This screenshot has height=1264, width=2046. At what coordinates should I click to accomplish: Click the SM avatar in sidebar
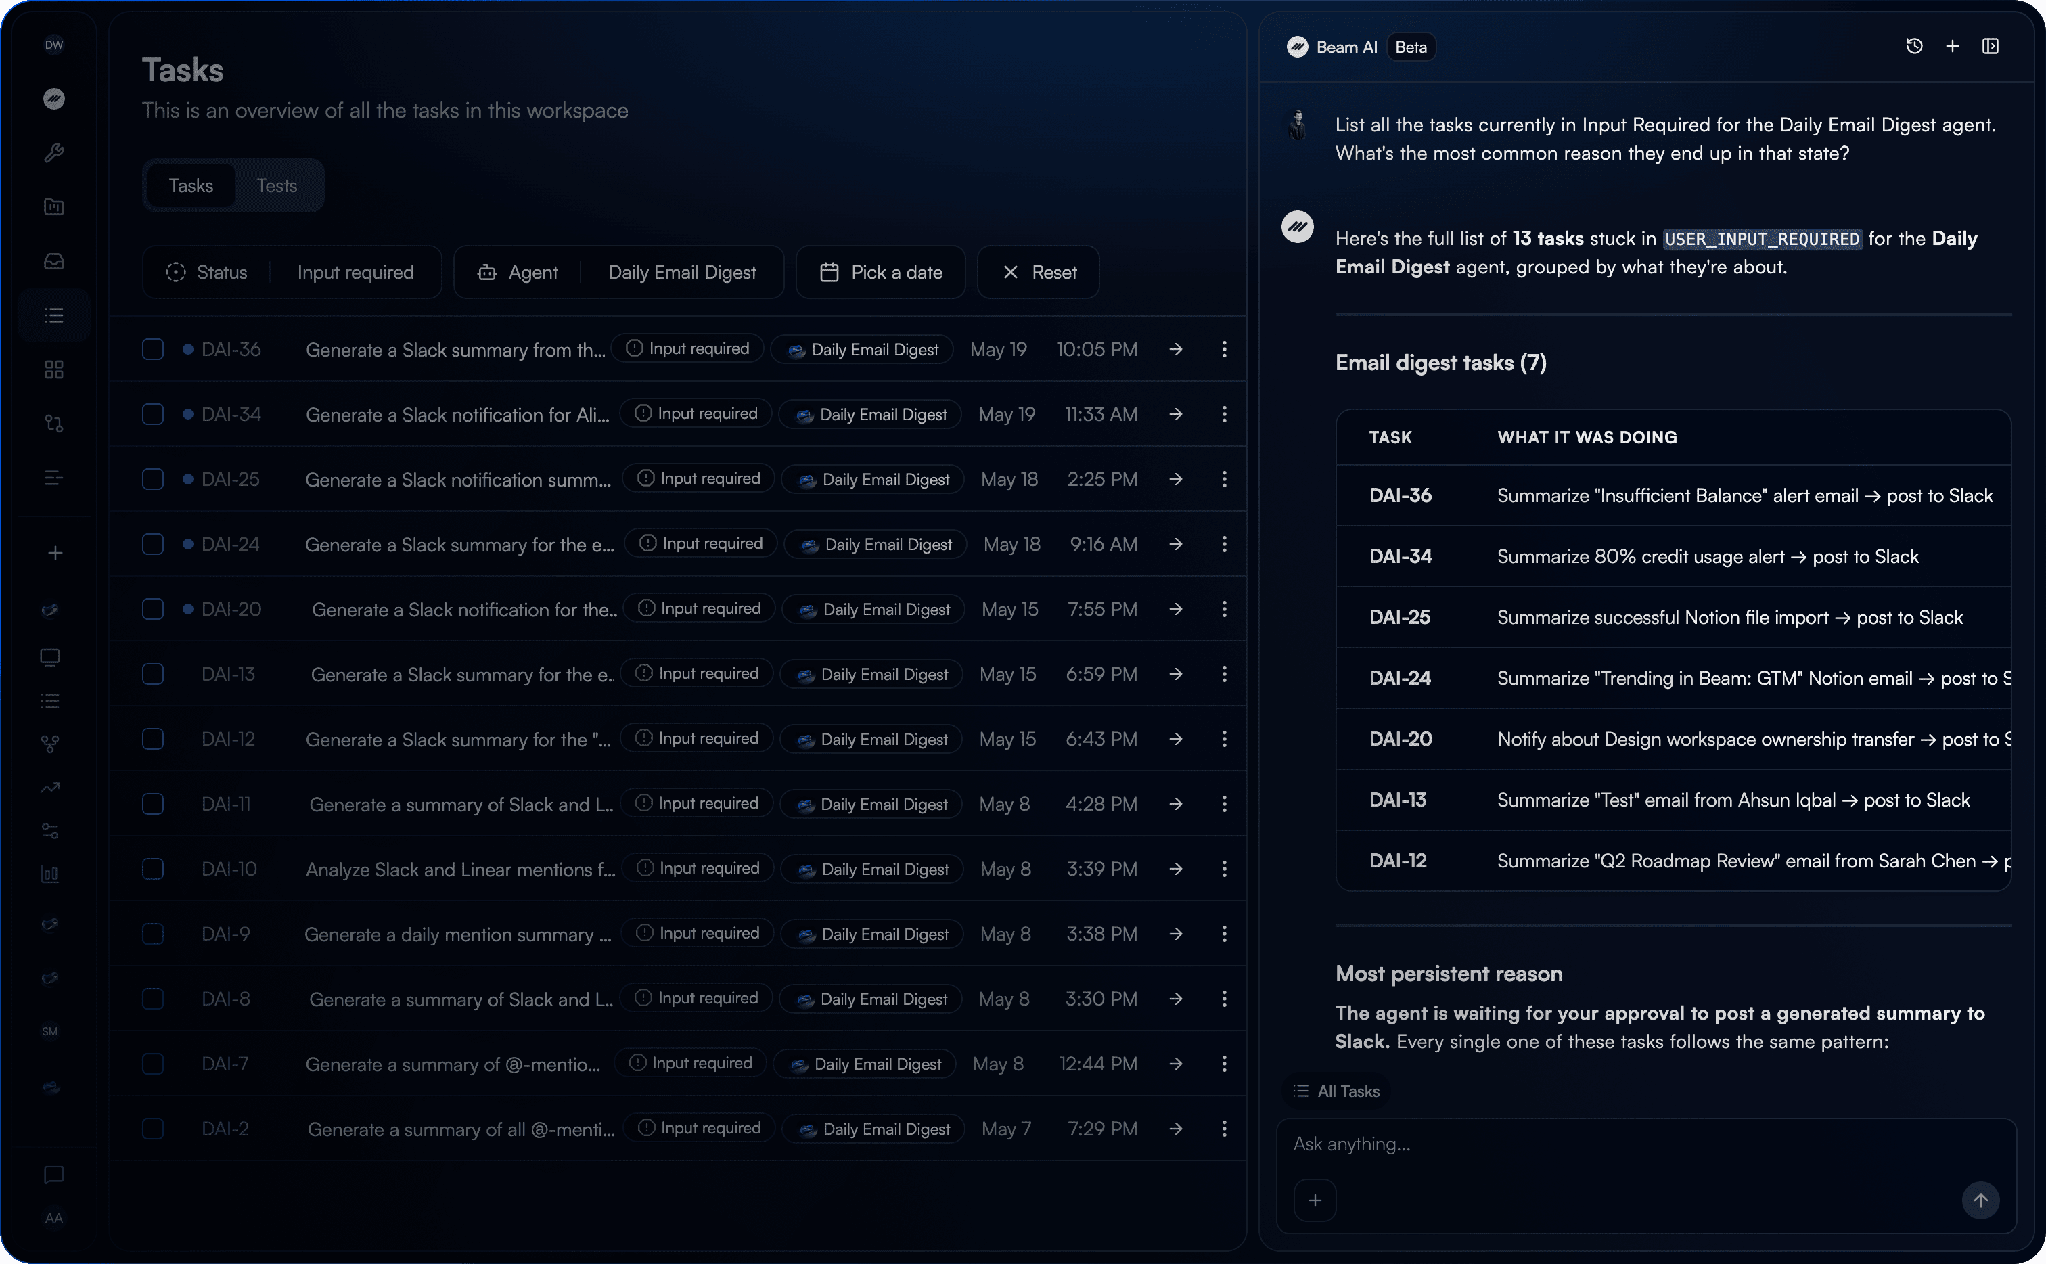click(x=50, y=1032)
